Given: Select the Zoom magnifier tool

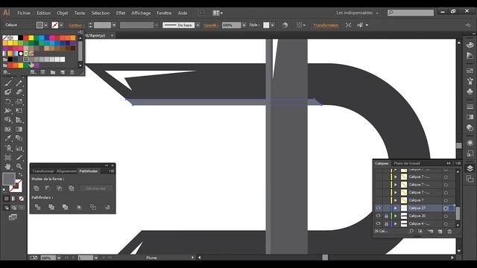Looking at the screenshot, I should (19, 167).
